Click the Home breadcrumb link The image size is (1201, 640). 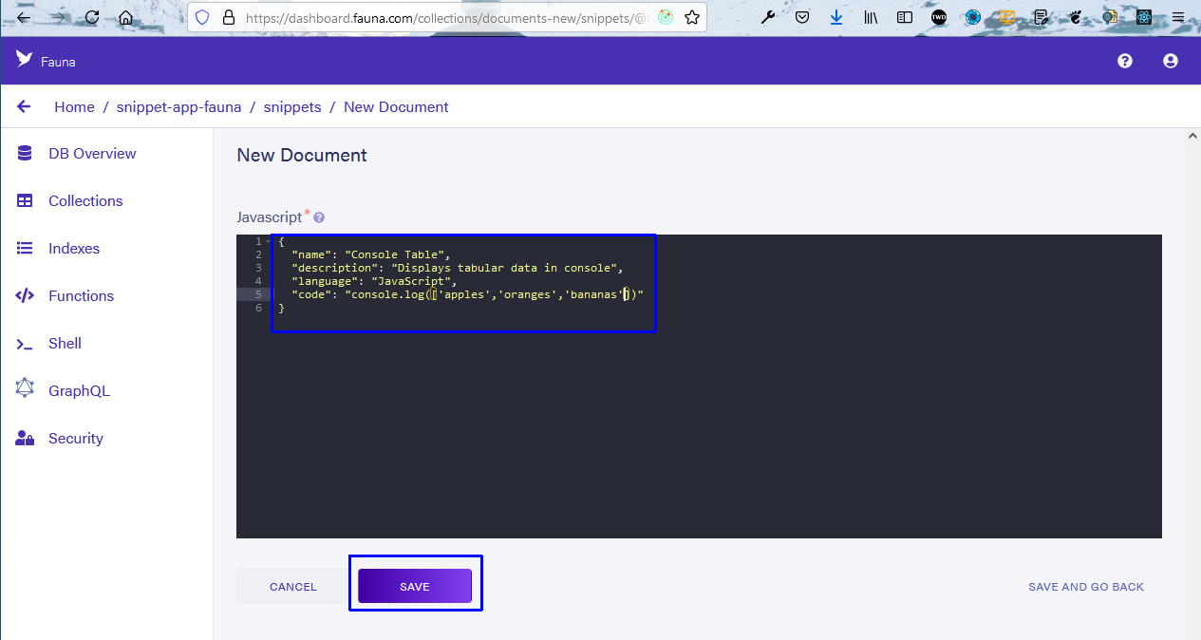click(x=74, y=107)
